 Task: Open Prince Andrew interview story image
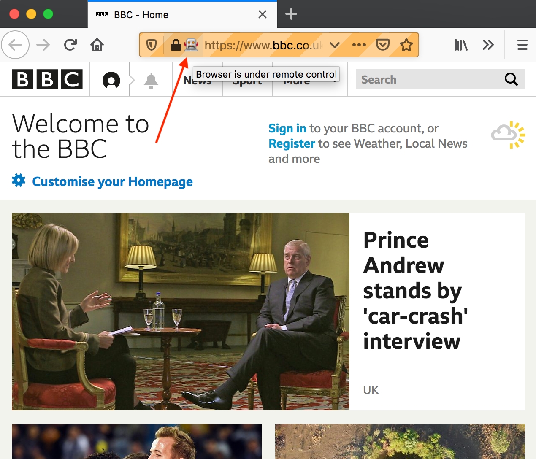180,311
